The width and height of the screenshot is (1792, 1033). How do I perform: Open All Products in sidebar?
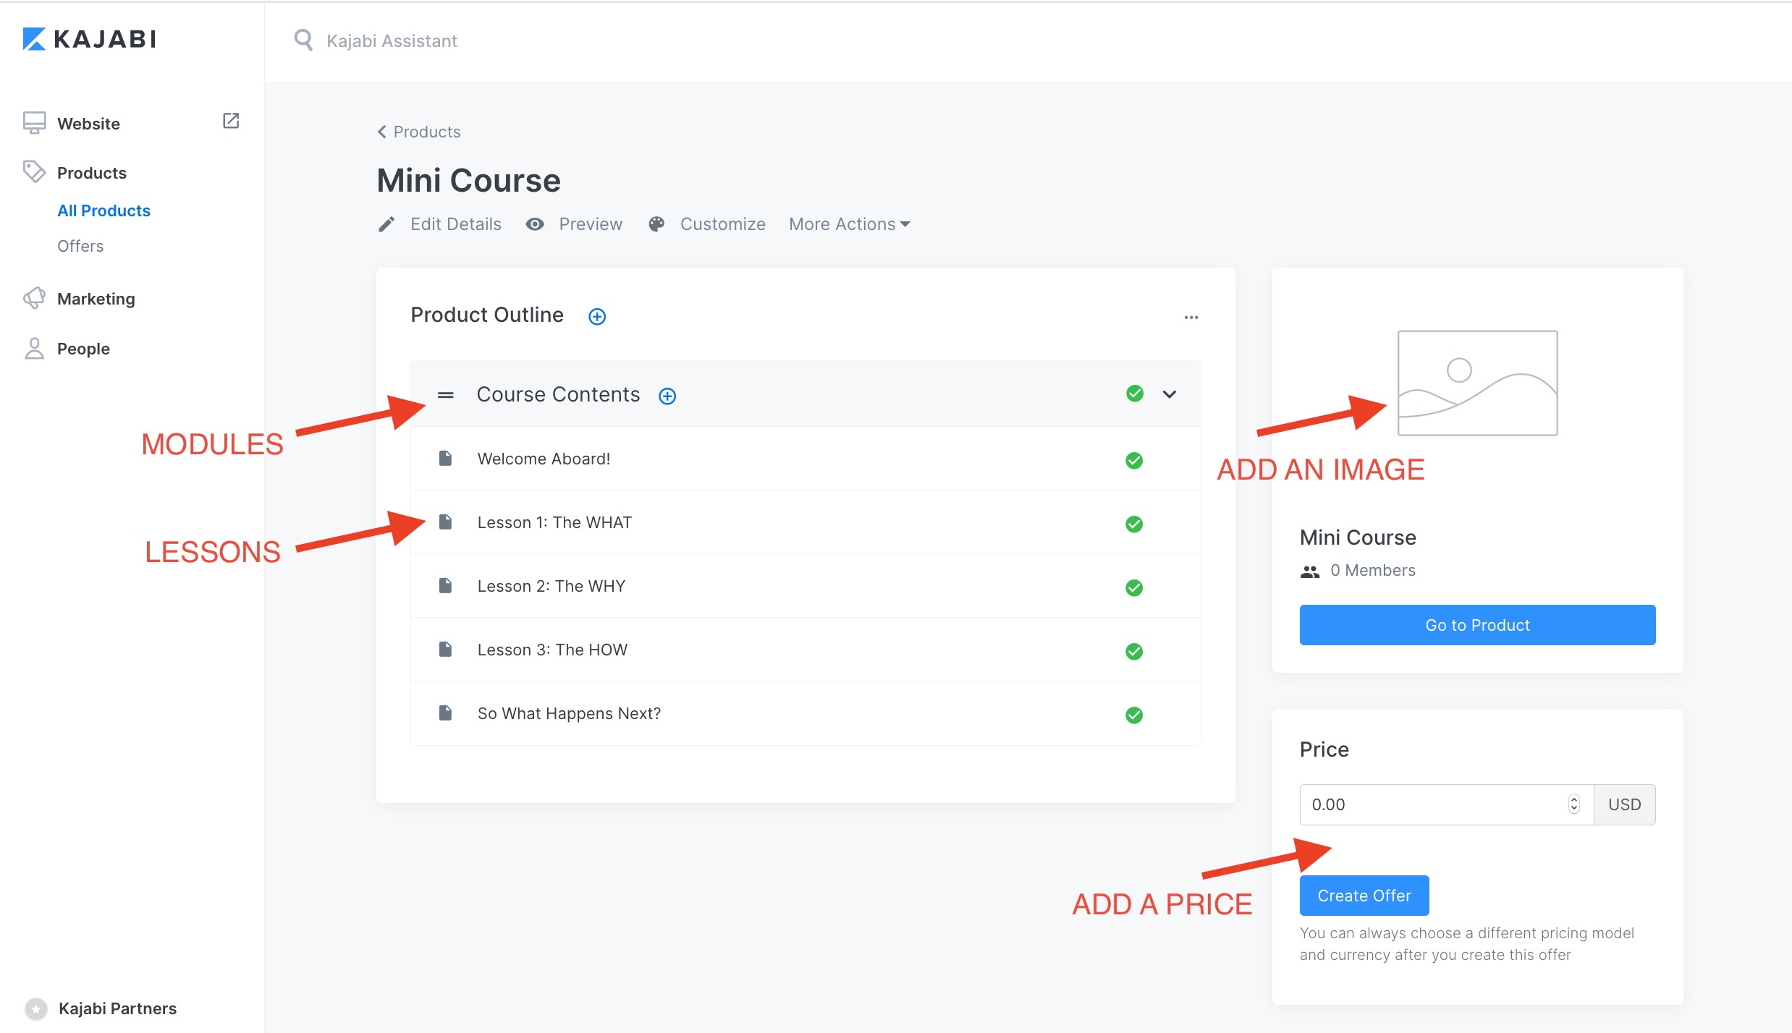coord(103,211)
